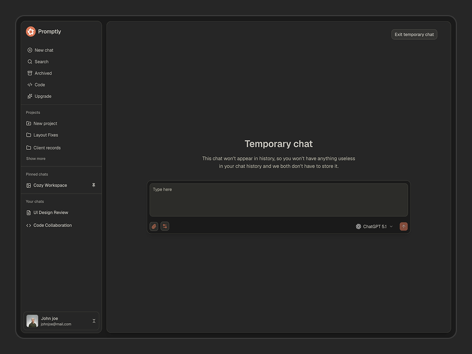Click the John joe avatar photo
Viewport: 472px width, 354px height.
click(32, 321)
